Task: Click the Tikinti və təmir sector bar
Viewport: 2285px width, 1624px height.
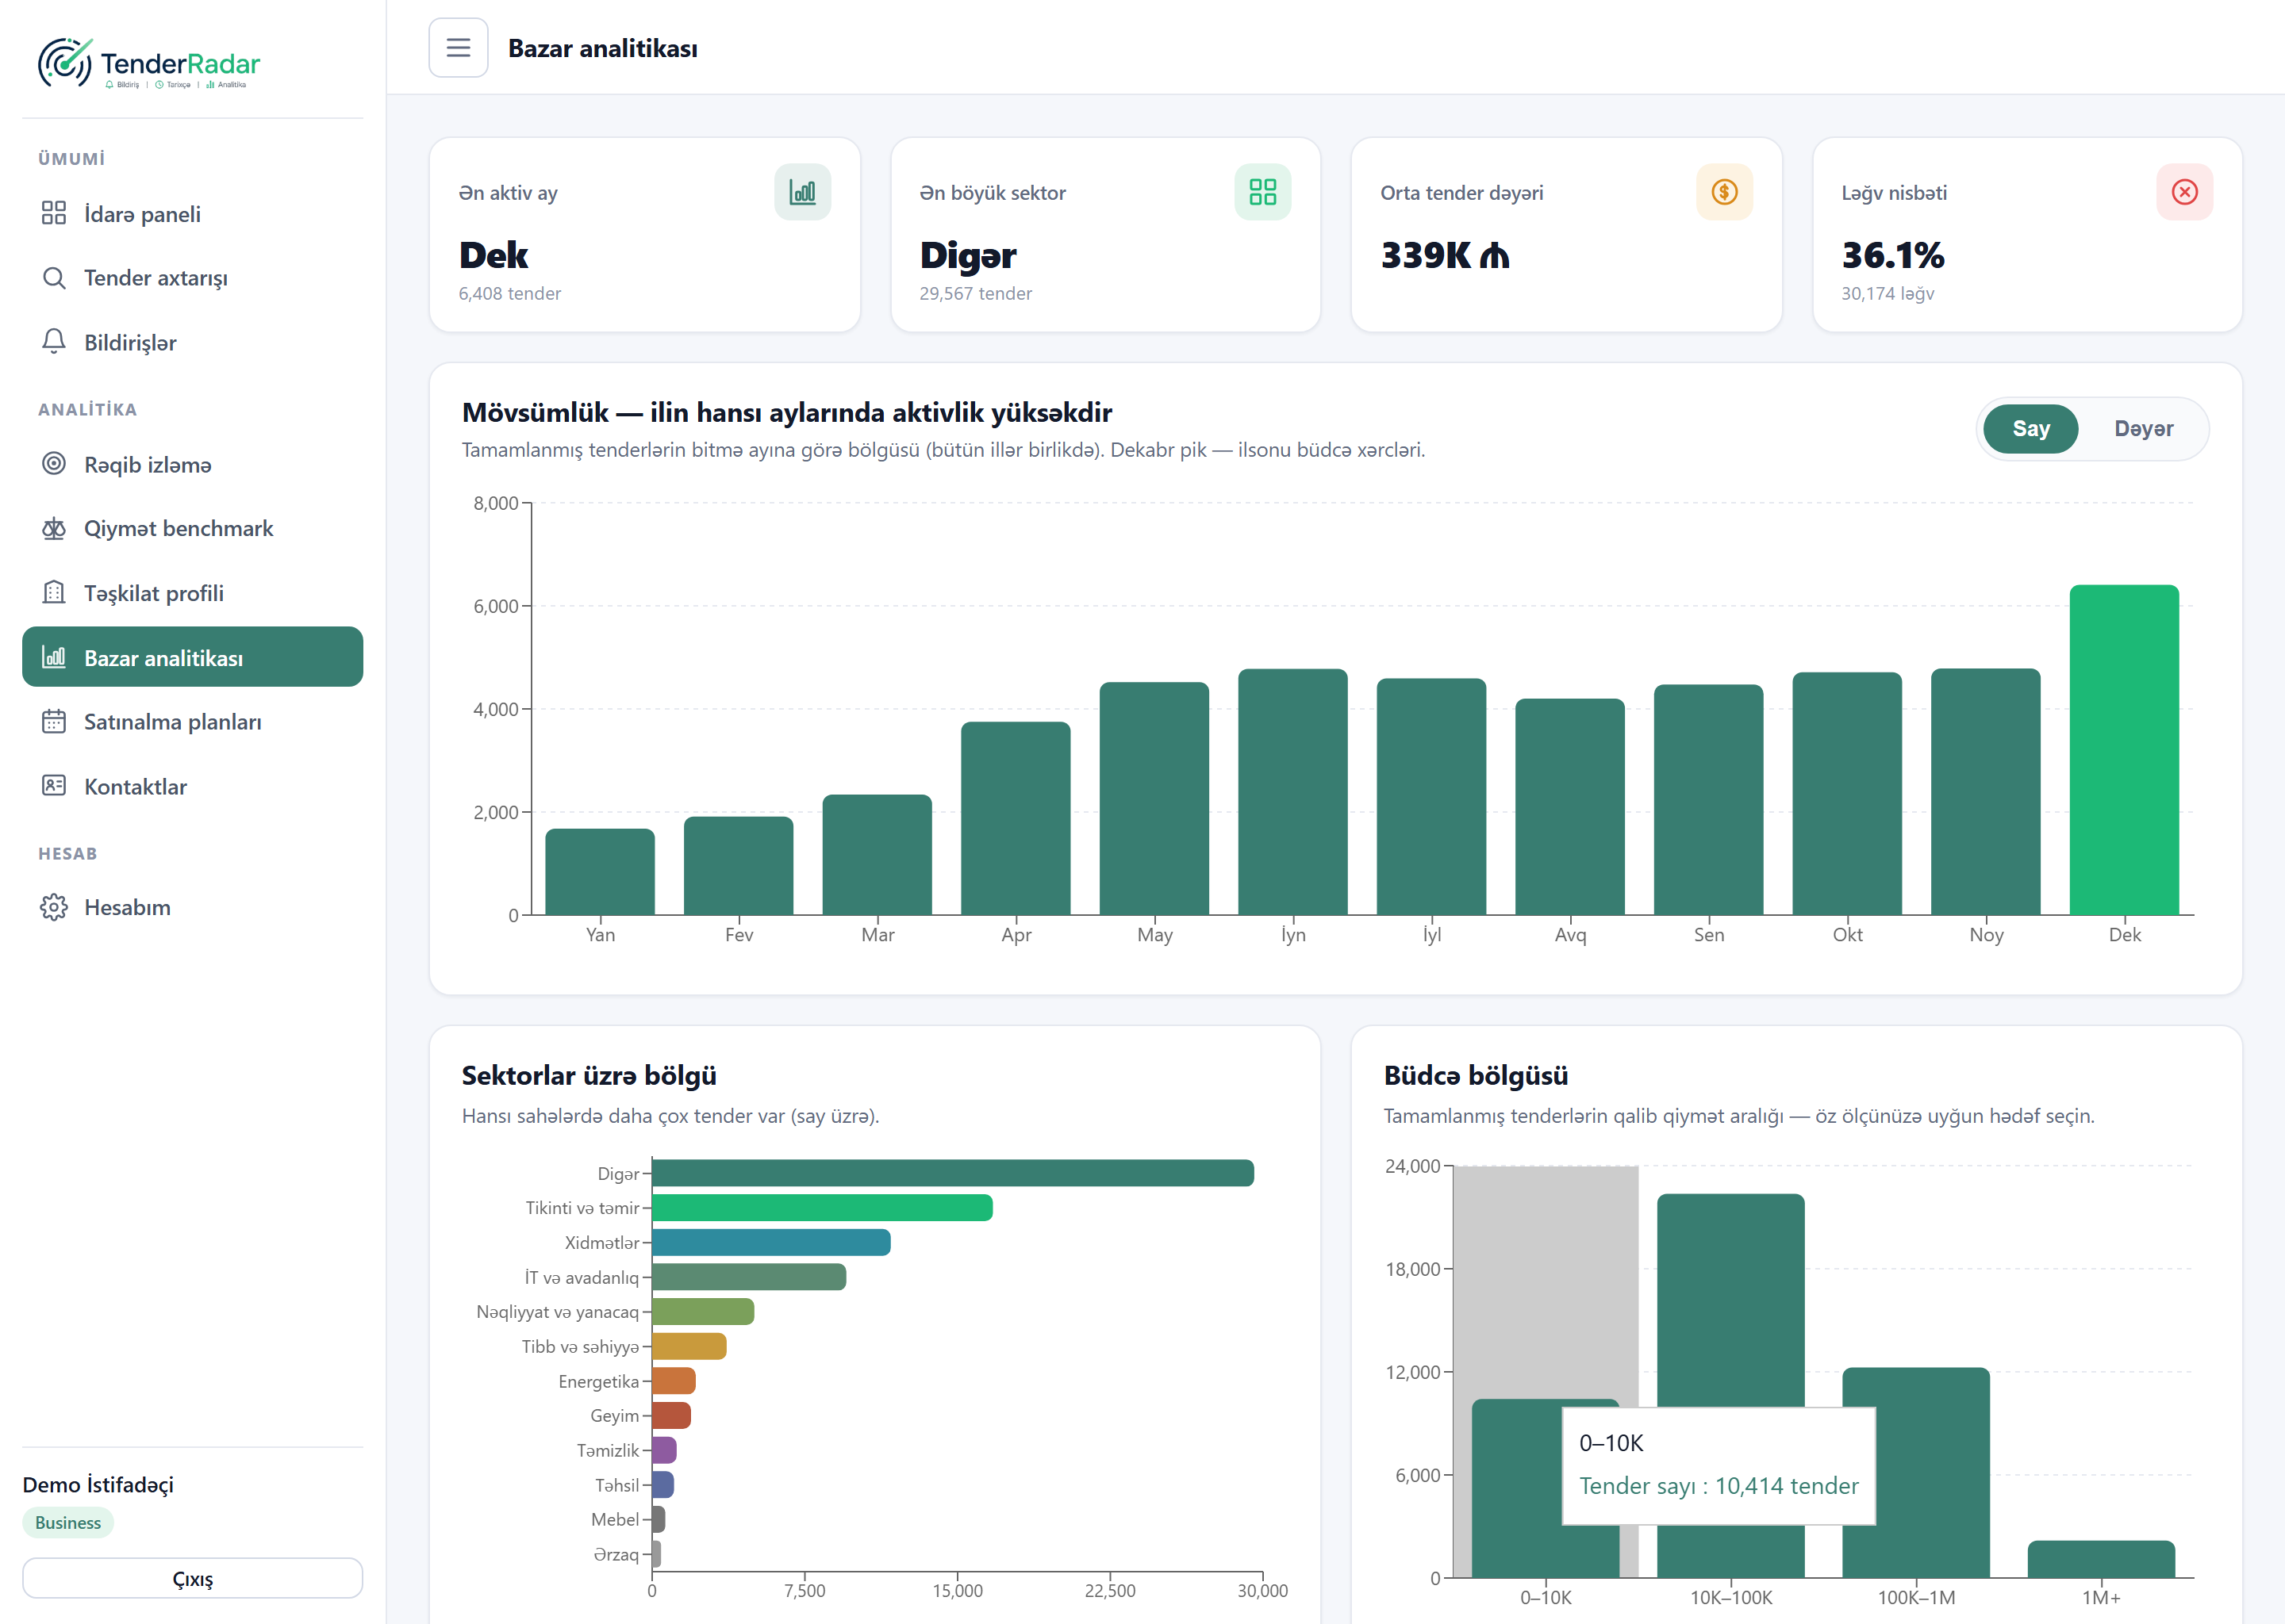Action: (822, 1208)
